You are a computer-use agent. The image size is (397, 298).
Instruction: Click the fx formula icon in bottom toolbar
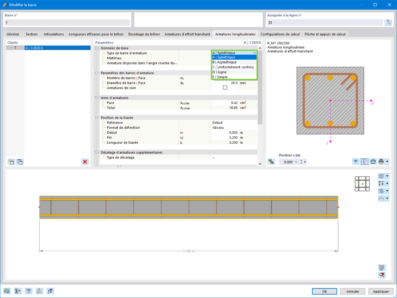[50, 291]
